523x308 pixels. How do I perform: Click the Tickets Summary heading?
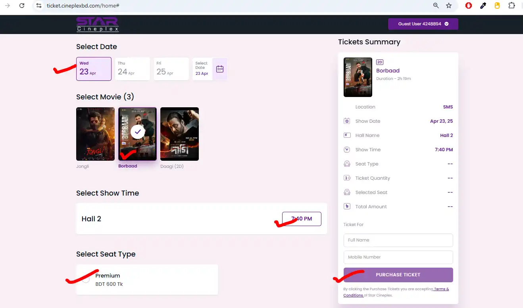tap(369, 42)
